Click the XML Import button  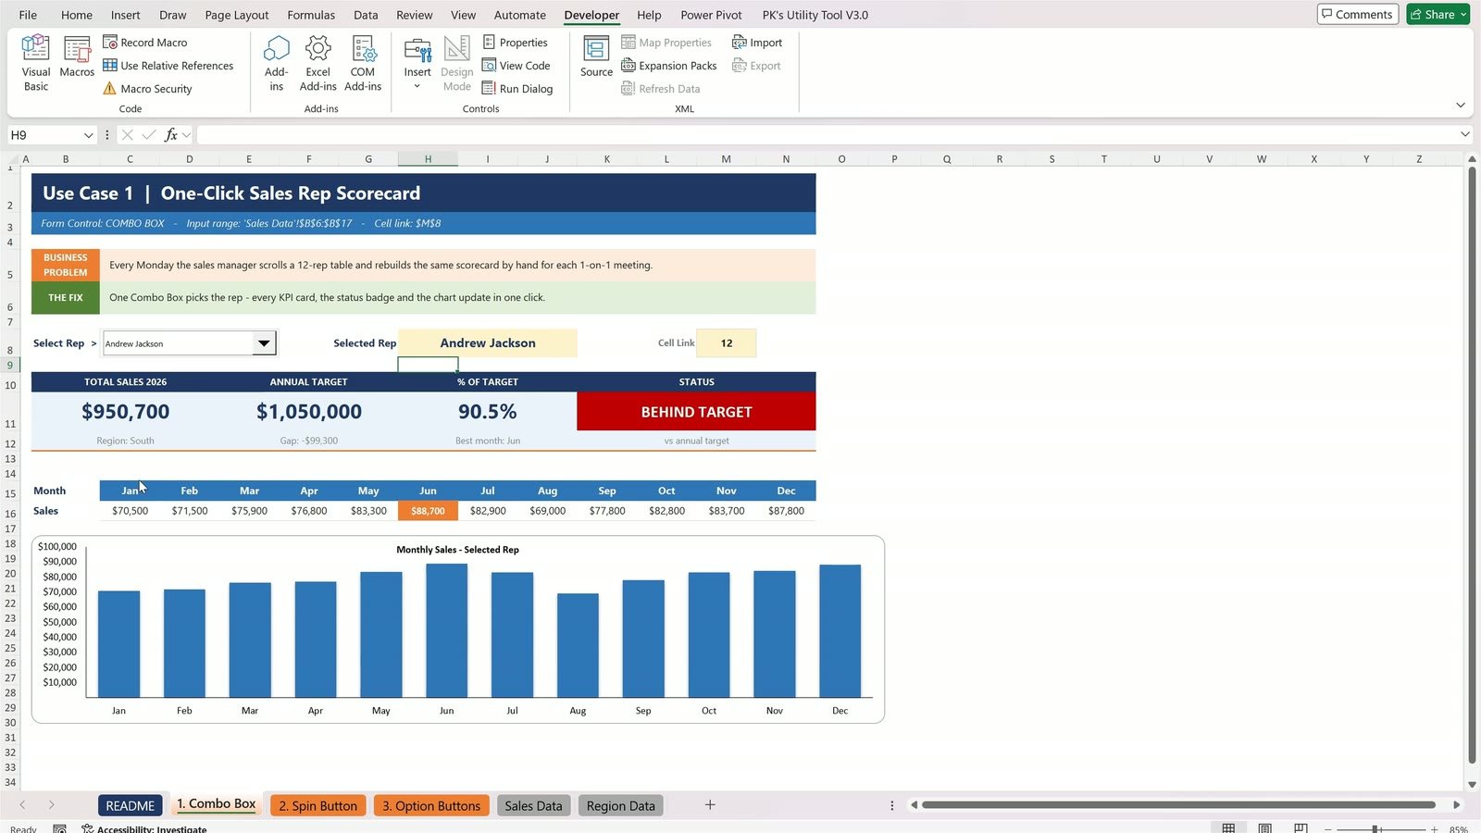click(x=757, y=43)
